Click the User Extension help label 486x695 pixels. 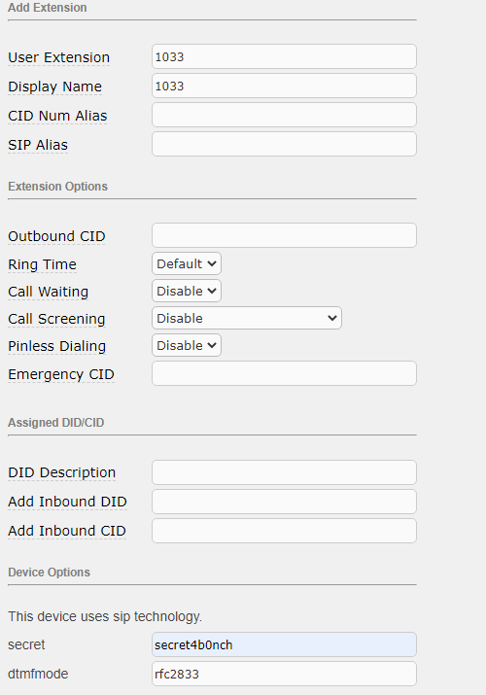click(x=59, y=57)
